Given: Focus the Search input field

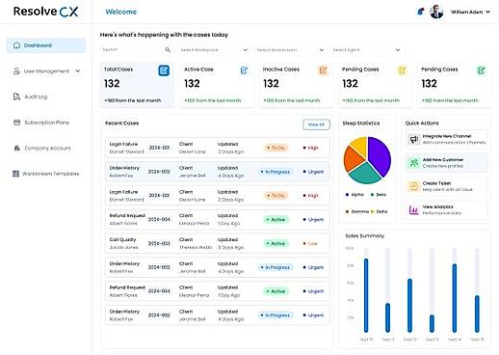Looking at the screenshot, I should click(136, 50).
